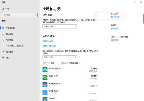This screenshot has width=144, height=101.
Task: Go to 离线地图 in sidebar
Action: tap(9, 40)
